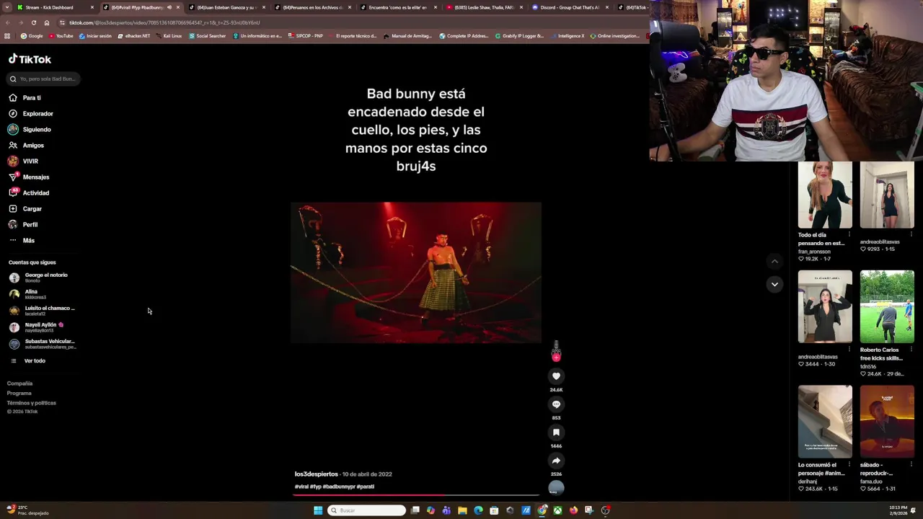
Task: Open the Kali Linux bookmark
Action: point(169,35)
